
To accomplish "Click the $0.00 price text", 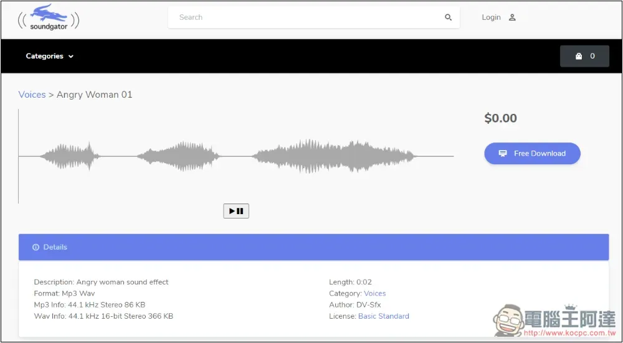I will [501, 118].
